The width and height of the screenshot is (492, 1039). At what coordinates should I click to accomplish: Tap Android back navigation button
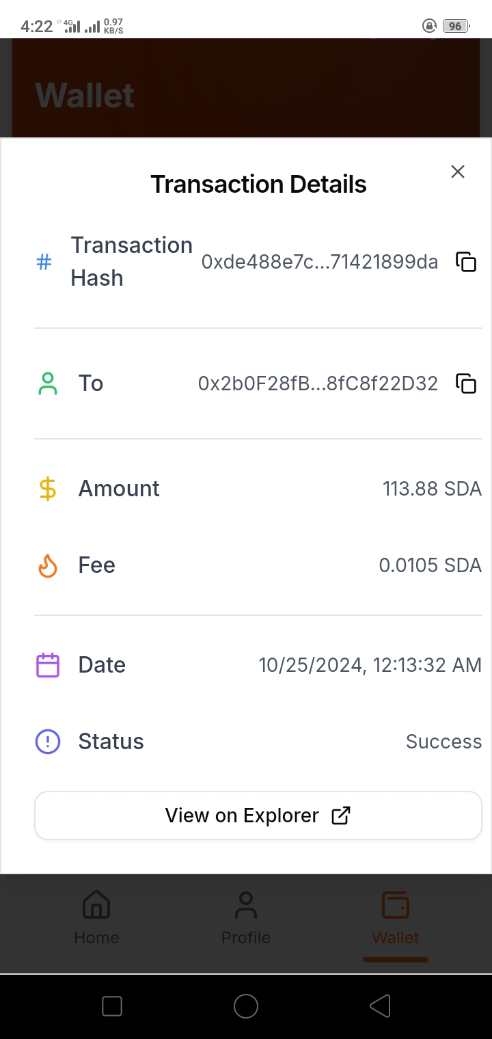coord(380,1006)
